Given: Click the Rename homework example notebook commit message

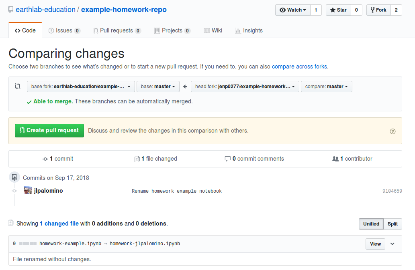Looking at the screenshot, I should click(x=177, y=191).
